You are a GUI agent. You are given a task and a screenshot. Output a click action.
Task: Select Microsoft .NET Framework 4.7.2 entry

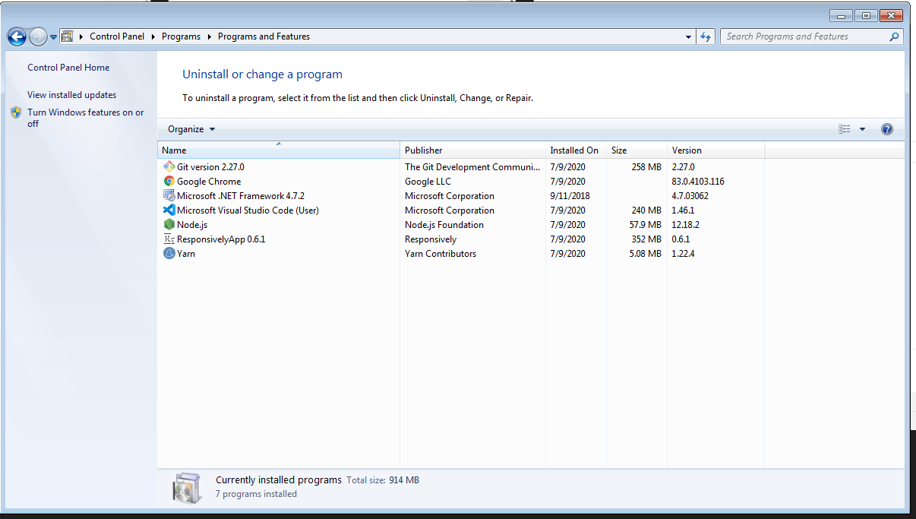(x=241, y=196)
